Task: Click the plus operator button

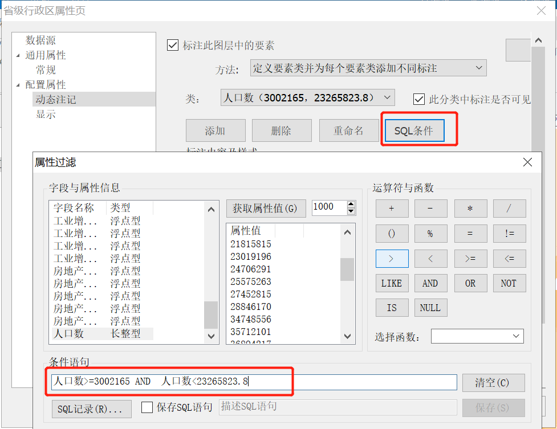Action: pos(392,209)
